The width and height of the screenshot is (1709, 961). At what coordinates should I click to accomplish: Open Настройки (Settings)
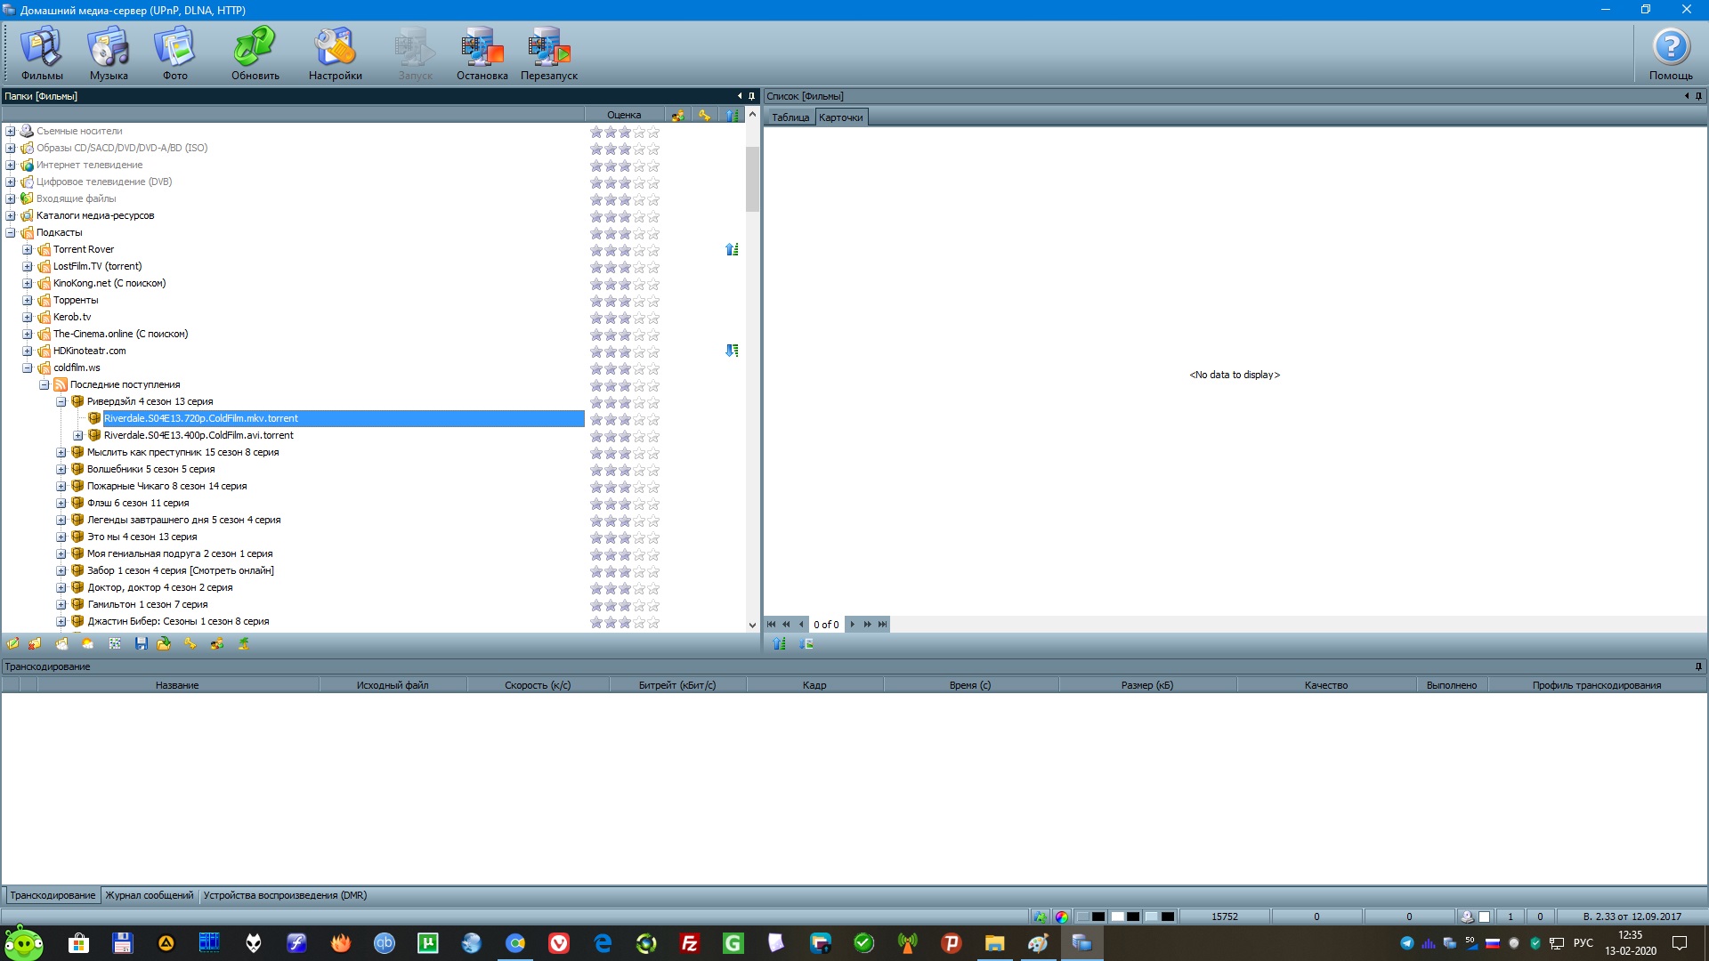pos(336,53)
